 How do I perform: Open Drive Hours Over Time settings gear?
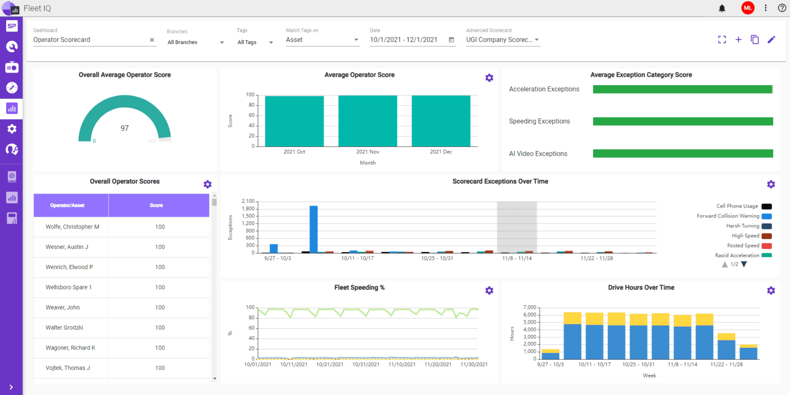(771, 290)
